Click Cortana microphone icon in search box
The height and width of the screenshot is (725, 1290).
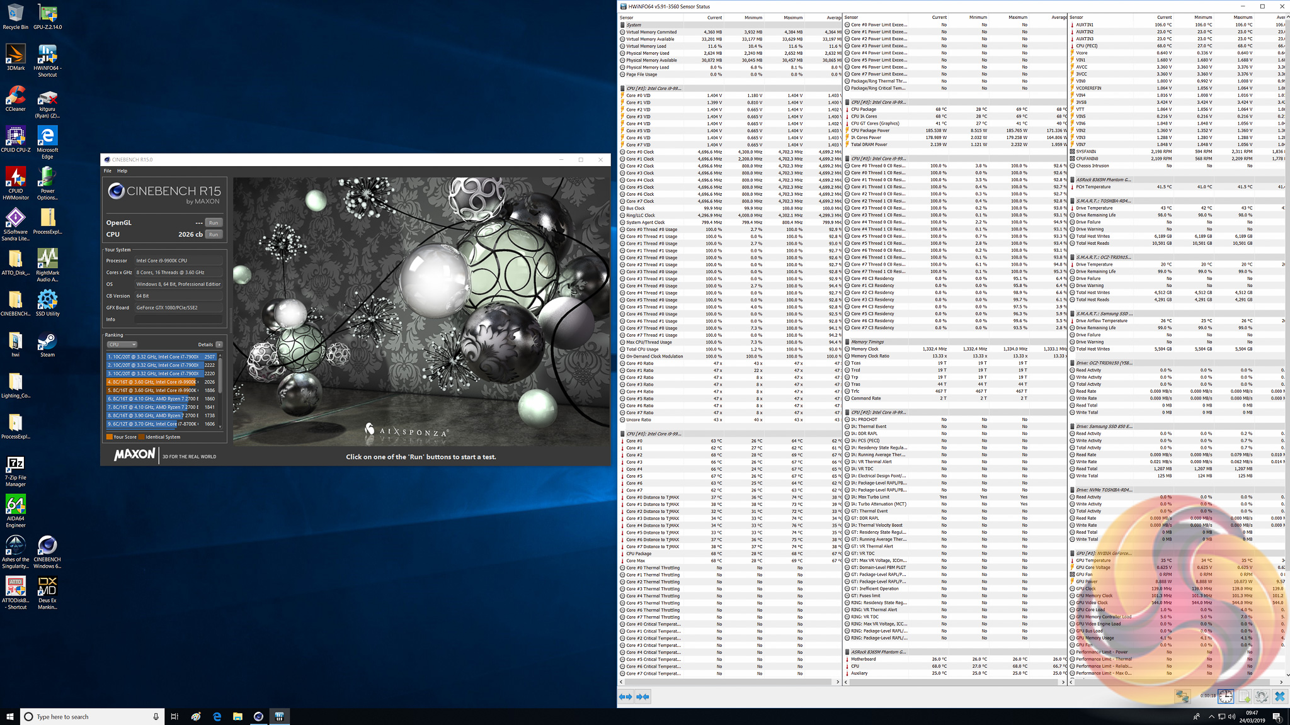[156, 716]
